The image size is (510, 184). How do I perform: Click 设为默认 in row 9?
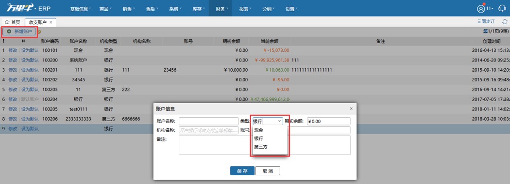click(x=30, y=128)
